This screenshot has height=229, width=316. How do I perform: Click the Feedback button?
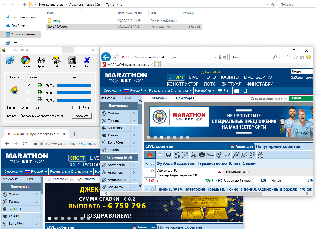82,116
